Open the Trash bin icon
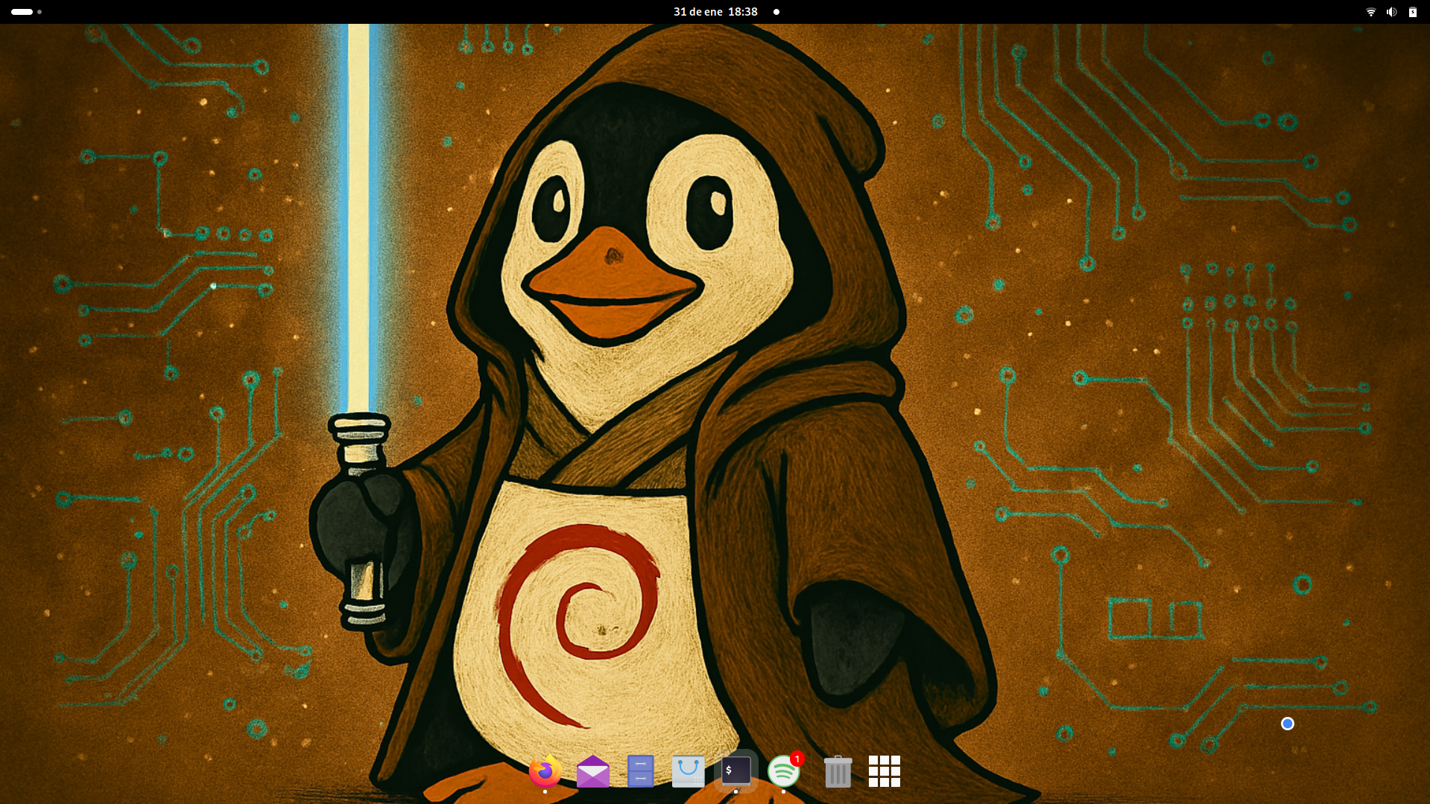Viewport: 1430px width, 804px height. 838,771
